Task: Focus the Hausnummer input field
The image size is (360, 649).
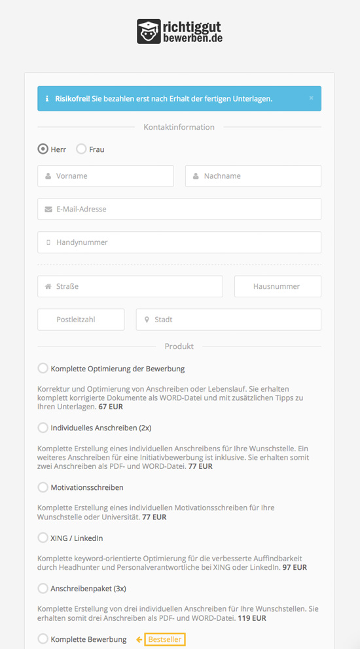Action: coord(278,286)
